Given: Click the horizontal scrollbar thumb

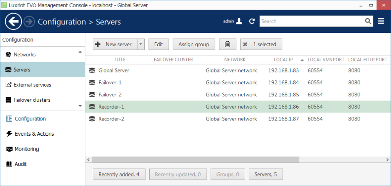Looking at the screenshot, I should click(195, 159).
